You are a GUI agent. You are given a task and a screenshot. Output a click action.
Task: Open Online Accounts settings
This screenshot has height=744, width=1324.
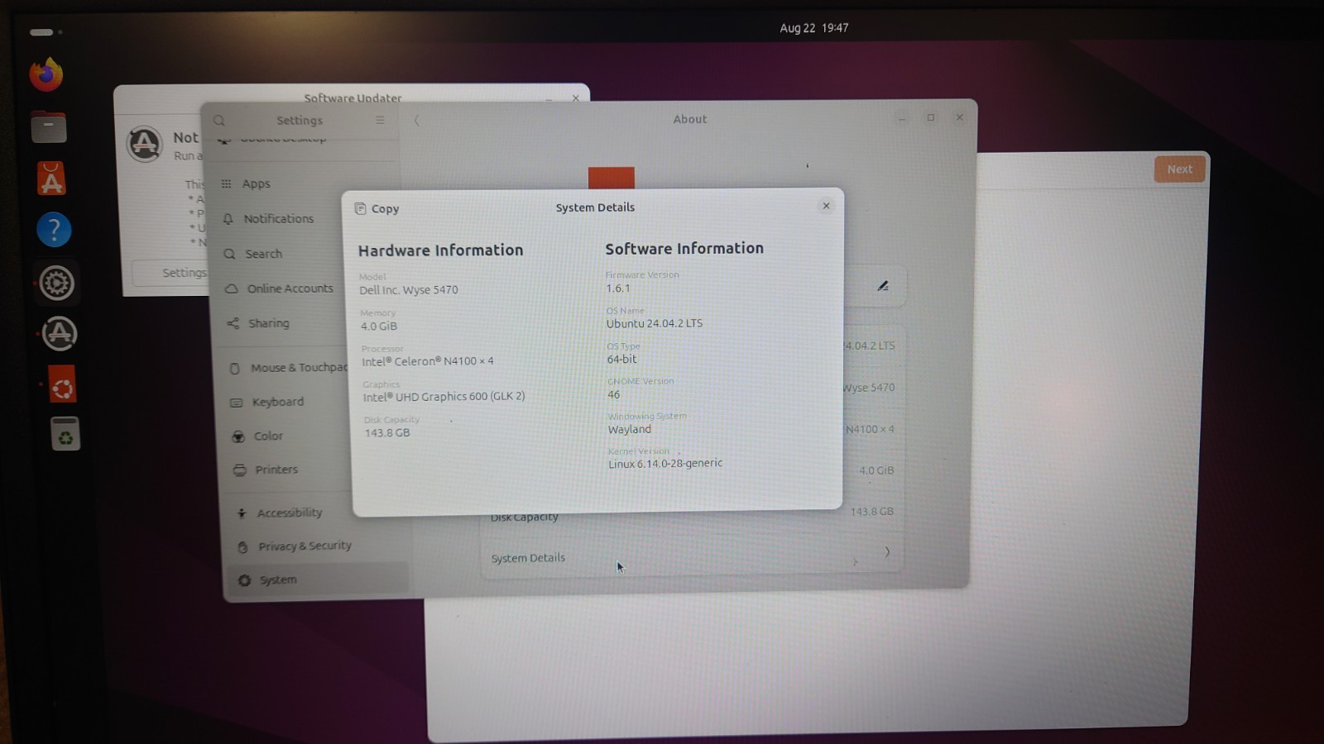click(290, 289)
